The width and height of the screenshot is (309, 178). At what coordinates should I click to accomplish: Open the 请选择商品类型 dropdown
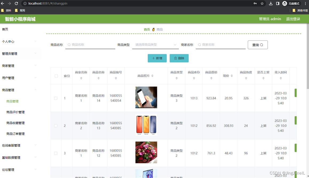[x=155, y=45]
